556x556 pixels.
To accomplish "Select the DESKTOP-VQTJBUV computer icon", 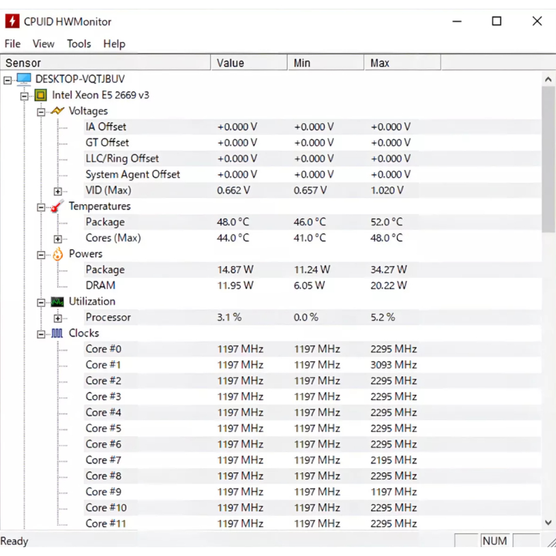I will click(24, 79).
